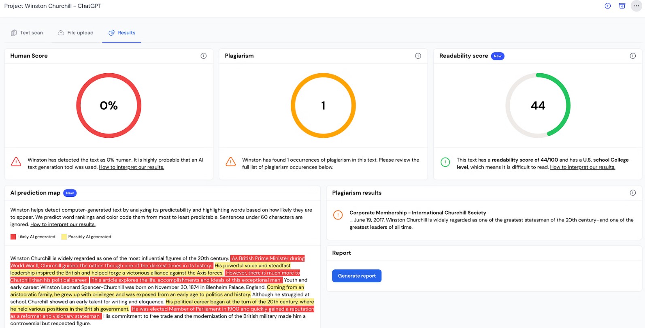Click the readability gauge showing 44
Image resolution: width=645 pixels, height=328 pixels.
(538, 106)
